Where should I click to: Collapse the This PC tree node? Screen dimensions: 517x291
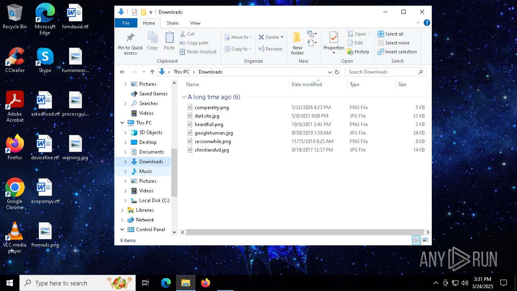point(122,123)
